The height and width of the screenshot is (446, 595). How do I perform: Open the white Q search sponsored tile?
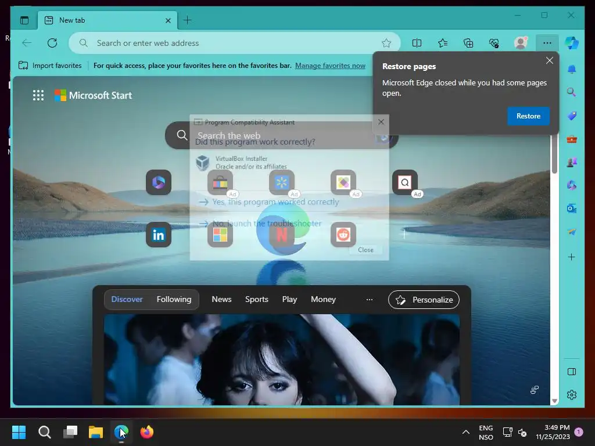(405, 182)
